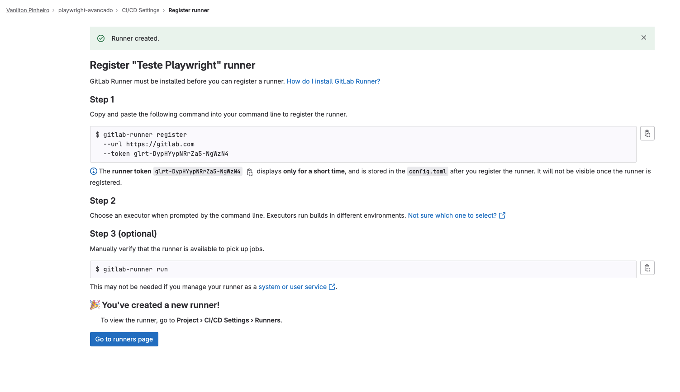The image size is (680, 392).
Task: Open CI/CD Settings breadcrumb
Action: (x=141, y=10)
